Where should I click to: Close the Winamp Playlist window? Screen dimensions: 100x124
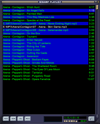pos(98,2)
